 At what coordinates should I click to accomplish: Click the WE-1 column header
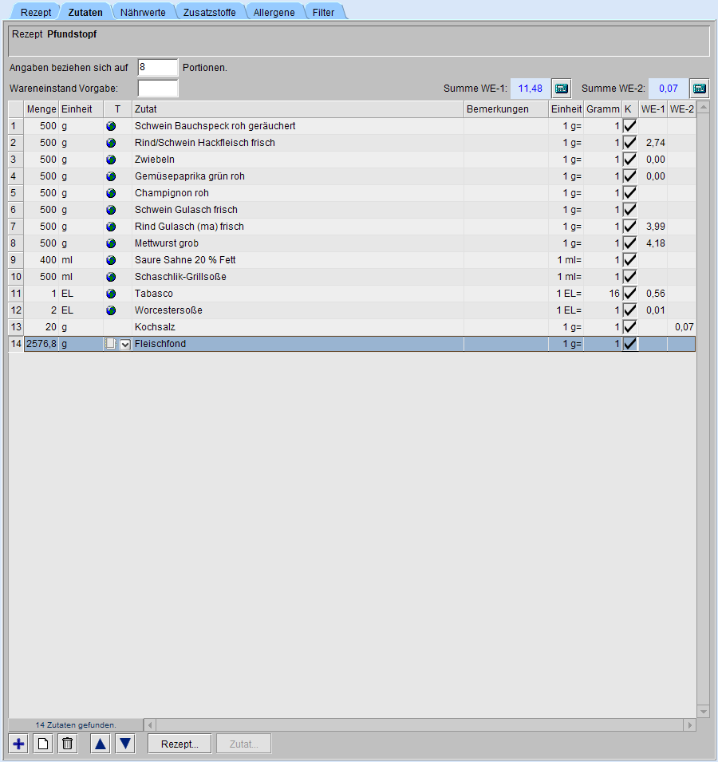click(653, 109)
